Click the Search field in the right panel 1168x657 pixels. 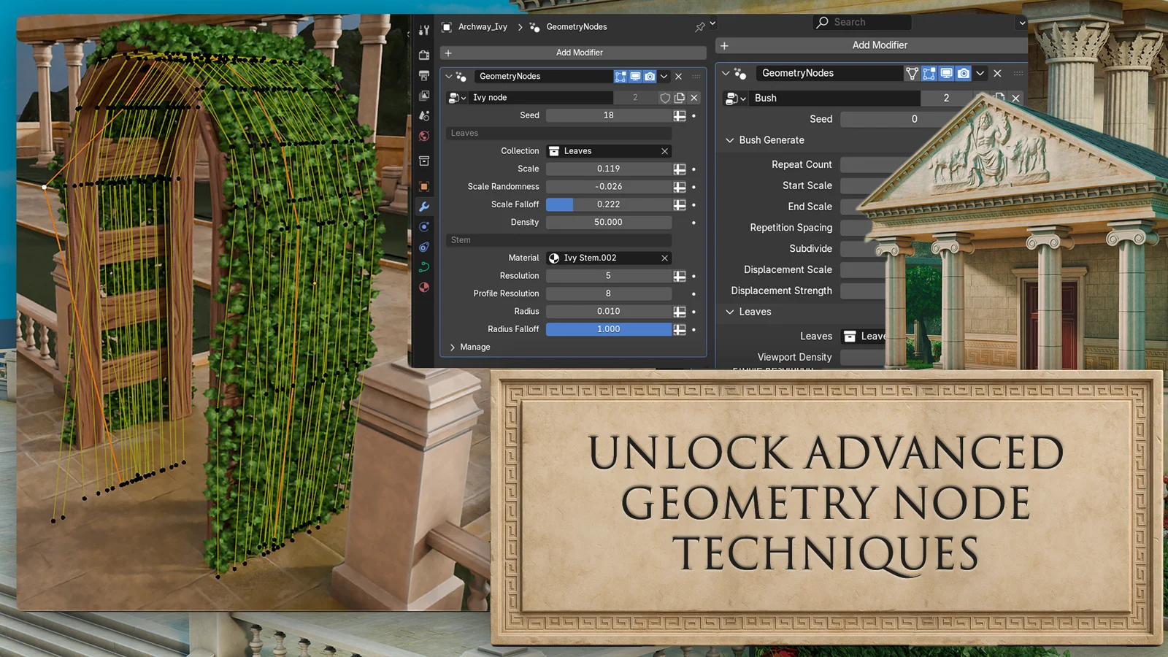861,22
